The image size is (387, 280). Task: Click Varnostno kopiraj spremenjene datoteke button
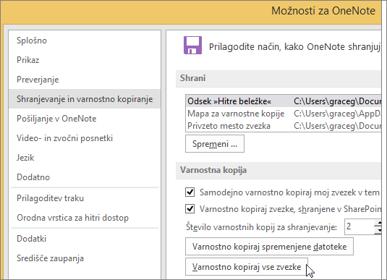269,247
